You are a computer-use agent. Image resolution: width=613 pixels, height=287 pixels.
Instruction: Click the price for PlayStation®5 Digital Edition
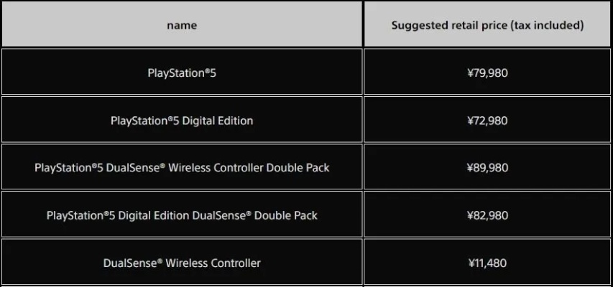[x=487, y=121]
